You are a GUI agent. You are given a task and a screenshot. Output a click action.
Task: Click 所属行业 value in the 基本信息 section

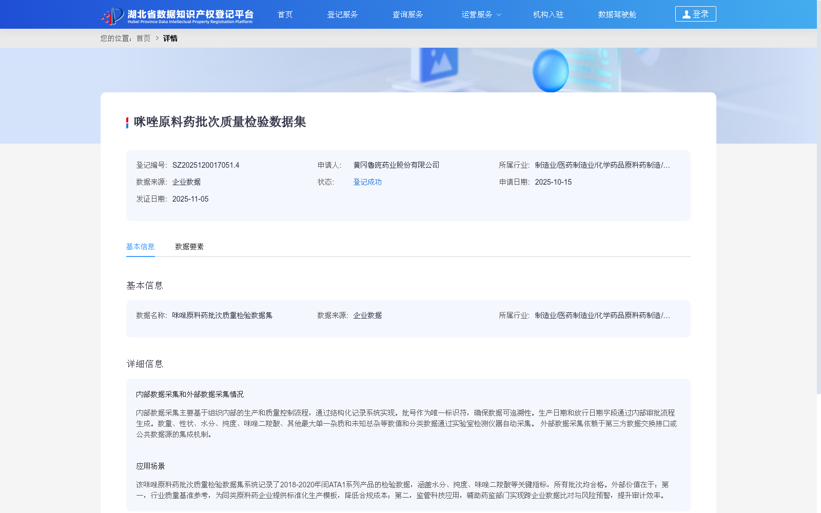pyautogui.click(x=602, y=315)
